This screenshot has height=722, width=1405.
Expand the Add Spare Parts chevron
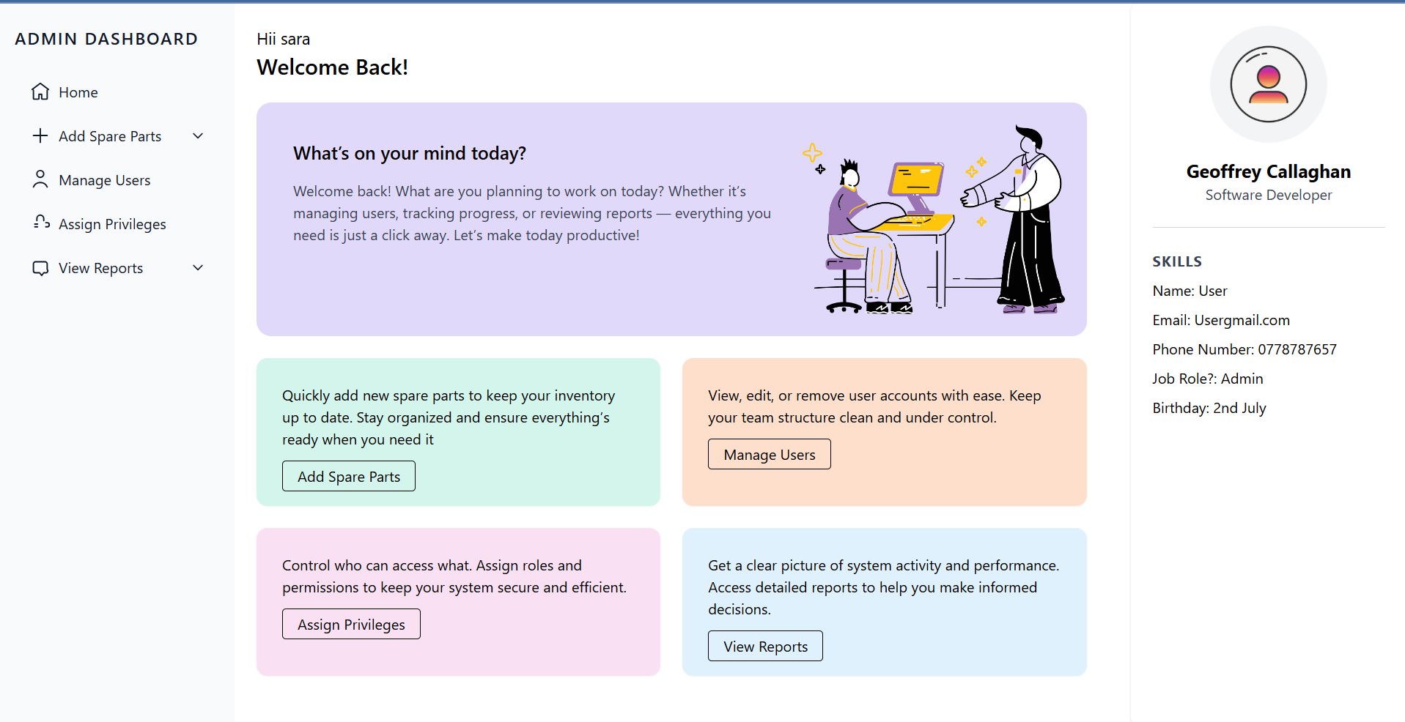click(x=198, y=135)
